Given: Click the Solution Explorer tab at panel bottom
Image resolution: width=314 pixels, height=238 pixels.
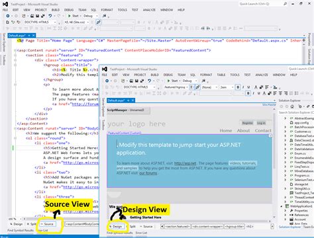Looking at the screenshot, I should 289,227.
